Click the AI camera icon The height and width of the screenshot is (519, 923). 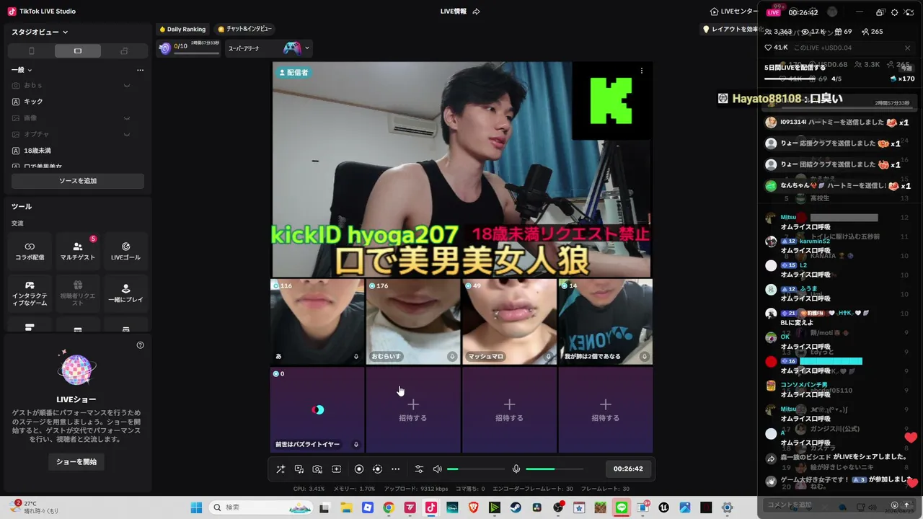[317, 469]
